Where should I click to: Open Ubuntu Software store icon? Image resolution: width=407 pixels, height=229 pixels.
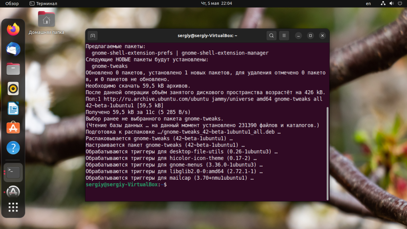13,128
